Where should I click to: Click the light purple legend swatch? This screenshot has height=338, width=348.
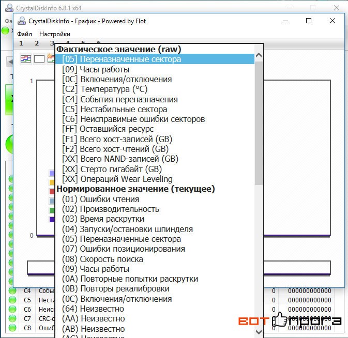tap(52, 173)
